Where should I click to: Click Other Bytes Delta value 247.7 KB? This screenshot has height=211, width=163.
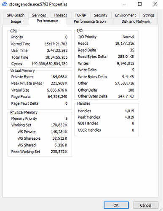[126, 96]
